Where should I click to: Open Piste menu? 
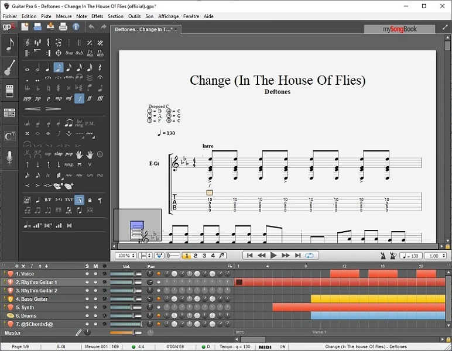click(46, 16)
